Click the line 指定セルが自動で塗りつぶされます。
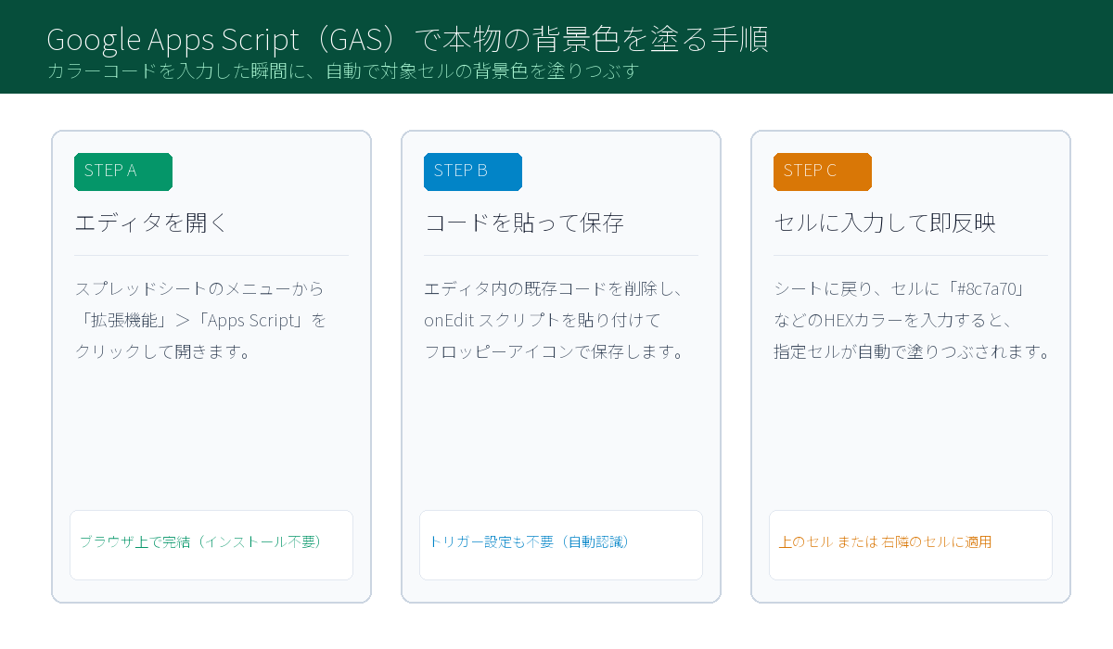Screen dimensions: 1113x649 tap(912, 352)
